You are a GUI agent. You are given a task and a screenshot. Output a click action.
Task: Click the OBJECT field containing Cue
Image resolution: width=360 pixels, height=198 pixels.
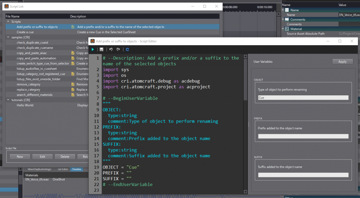click(303, 98)
